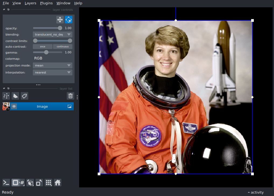Open the projection mode dropdown
Screen dimensions: 274x196
pyautogui.click(x=52, y=65)
